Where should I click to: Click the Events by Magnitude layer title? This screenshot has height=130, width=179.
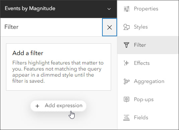tap(30, 8)
